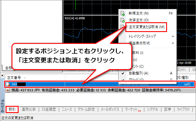Choose 注文変更または取消 (M) in context menu
This screenshot has height=121, width=196.
coord(147,27)
